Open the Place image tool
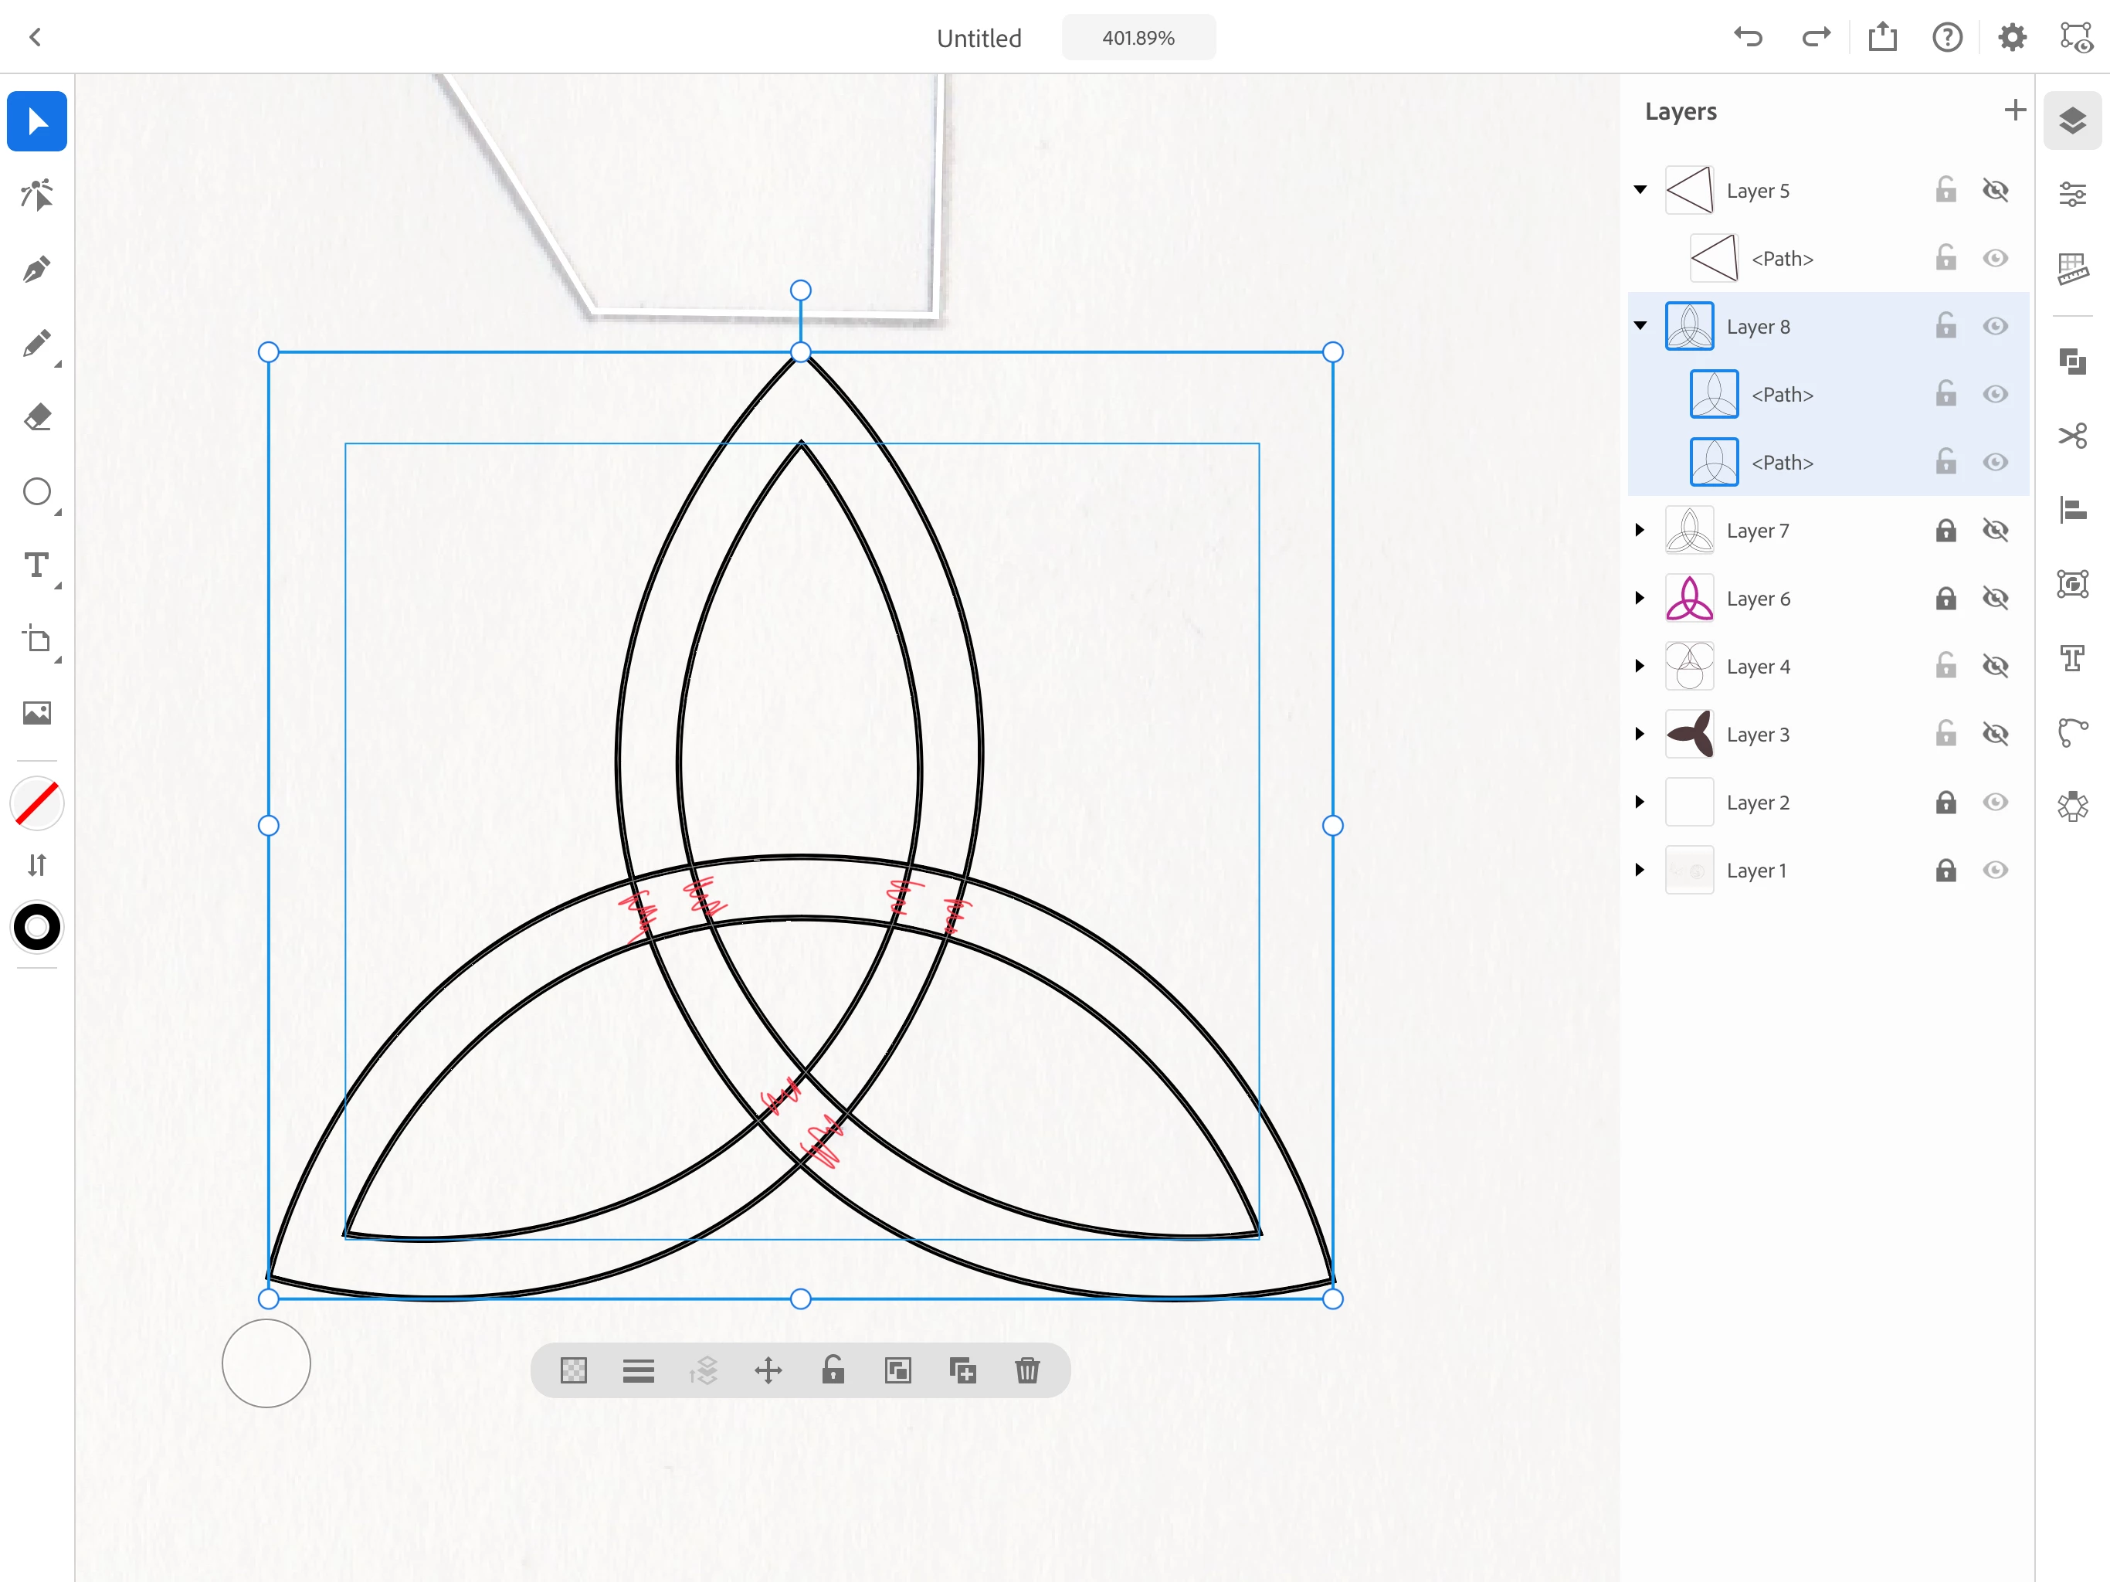The width and height of the screenshot is (2110, 1582). pos(36,713)
